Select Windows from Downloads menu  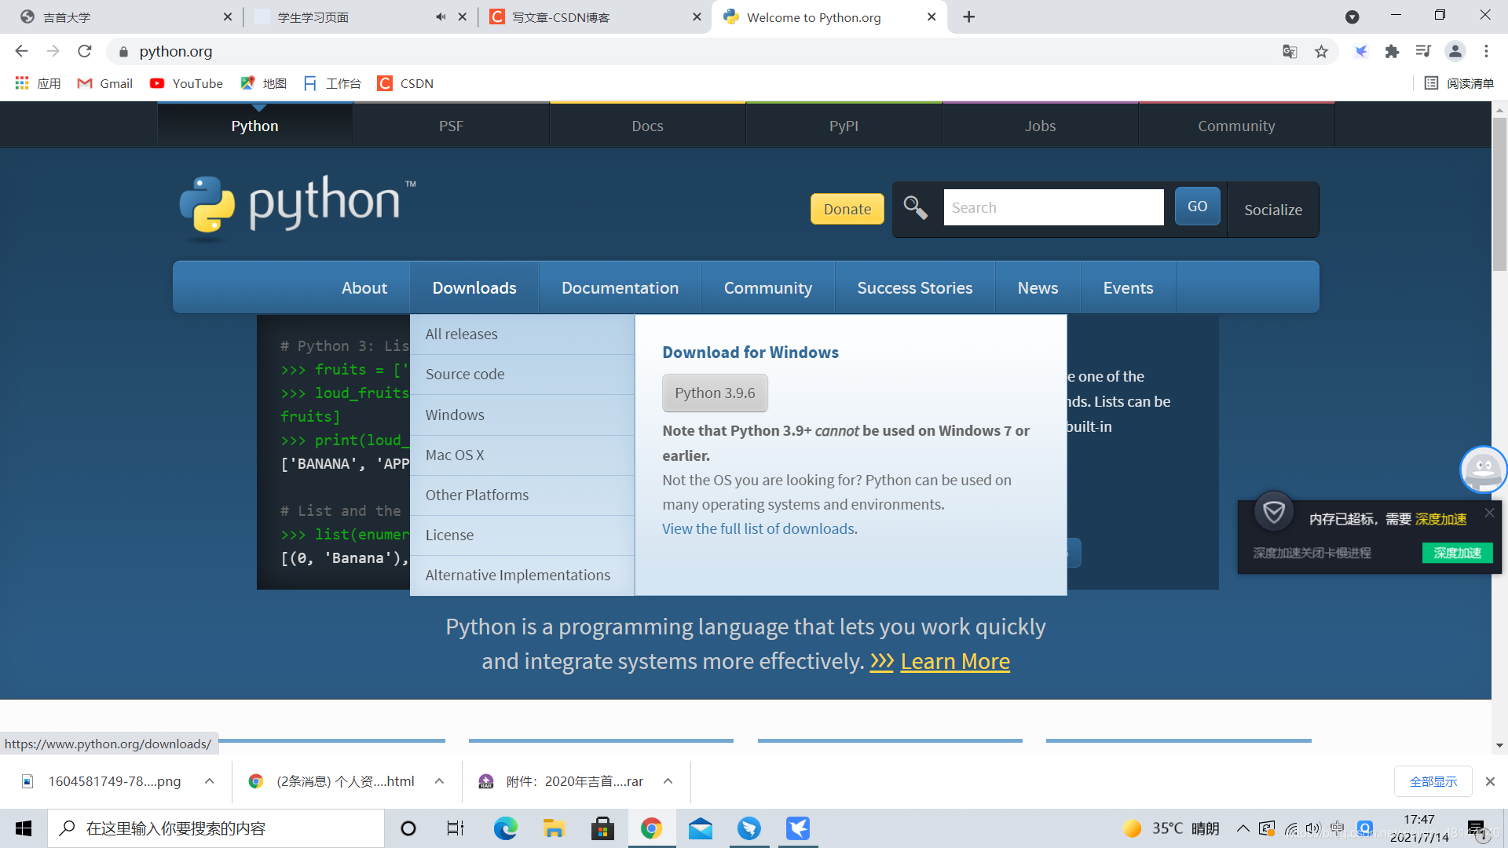pos(522,415)
